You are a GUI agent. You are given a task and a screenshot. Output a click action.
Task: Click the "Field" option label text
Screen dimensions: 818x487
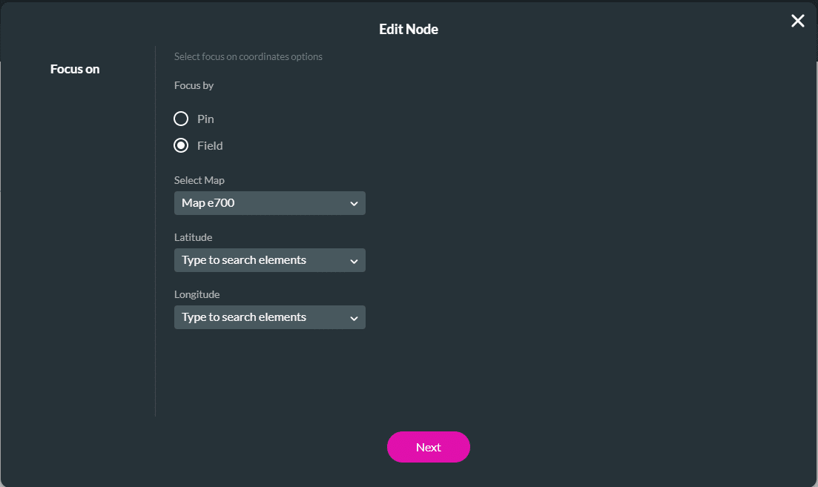(x=210, y=145)
